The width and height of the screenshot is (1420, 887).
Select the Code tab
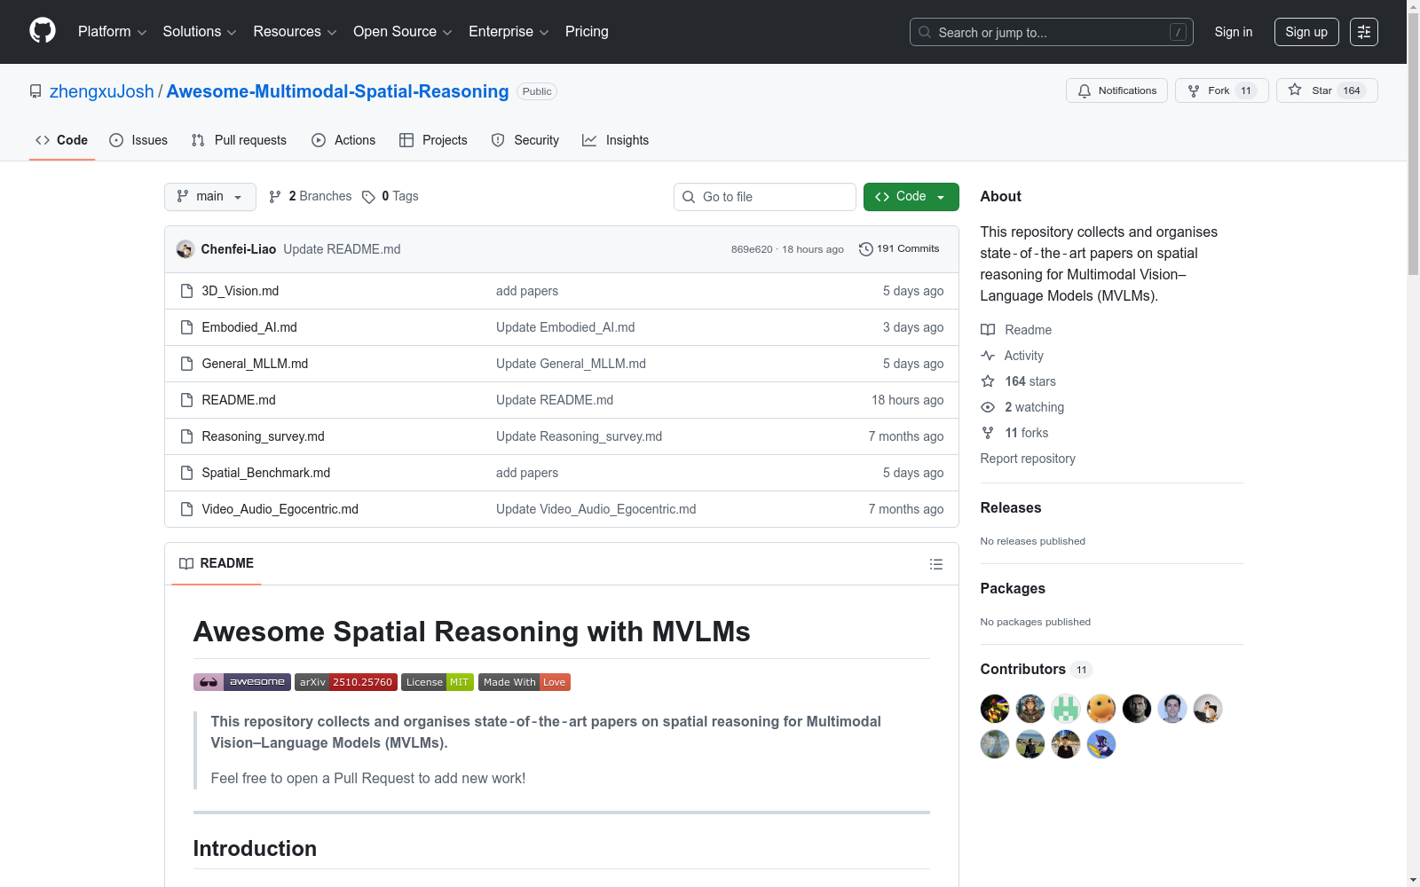(x=62, y=140)
